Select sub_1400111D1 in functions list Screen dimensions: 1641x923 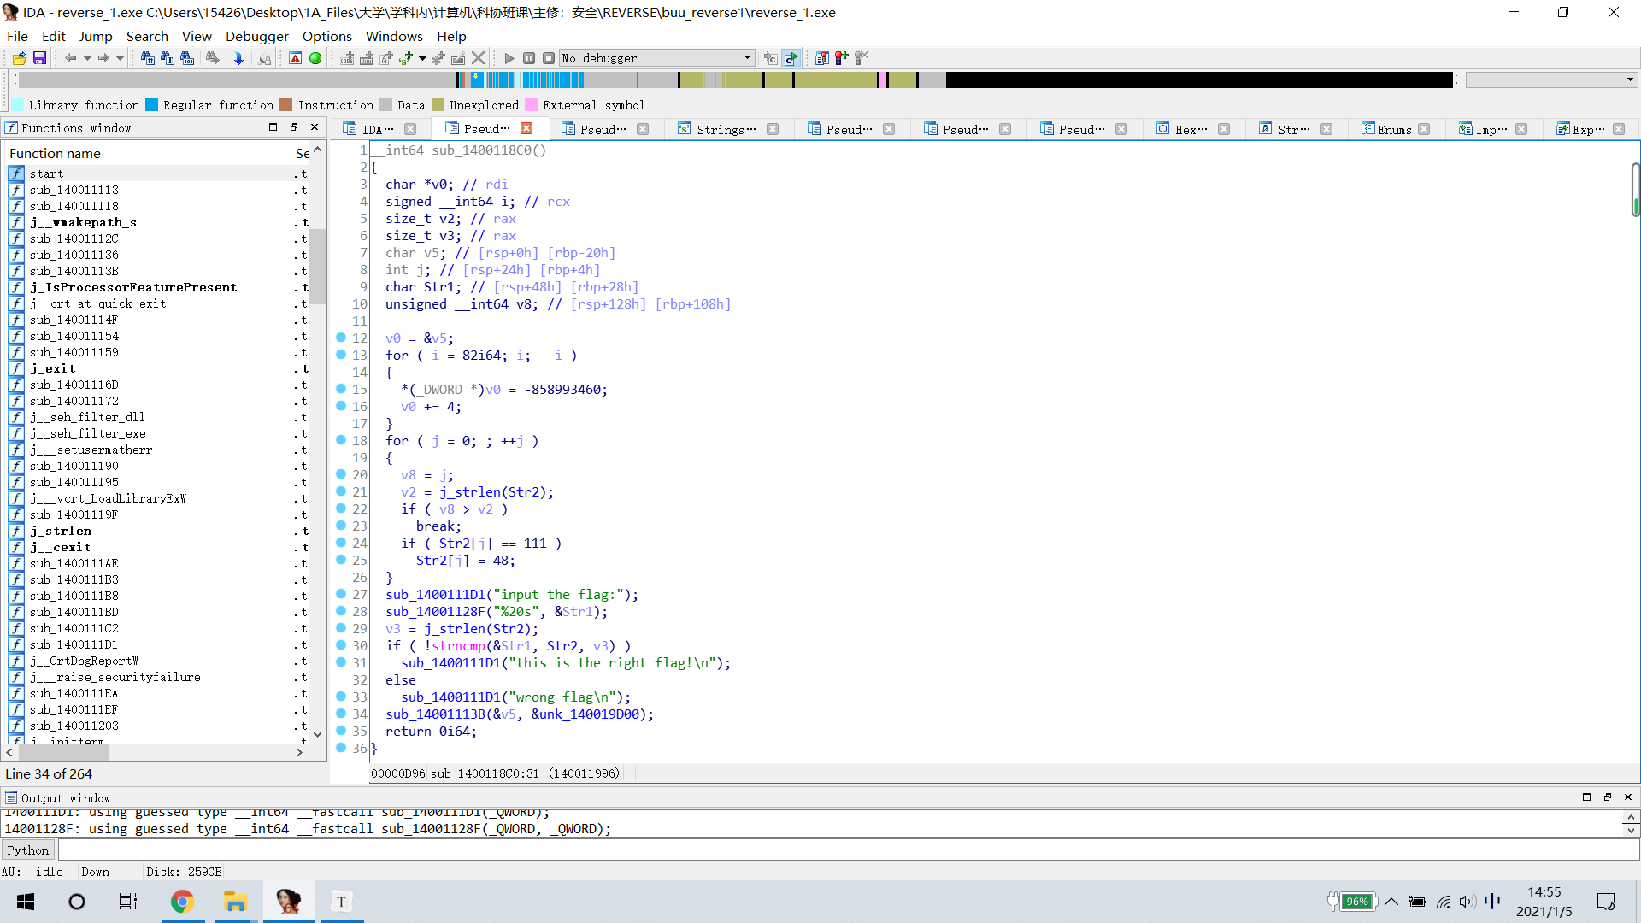click(x=74, y=644)
